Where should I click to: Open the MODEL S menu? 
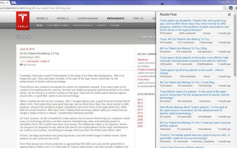[x=42, y=18]
